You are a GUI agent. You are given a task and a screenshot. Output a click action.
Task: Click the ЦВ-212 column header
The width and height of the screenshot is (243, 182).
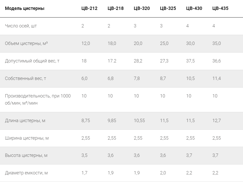click(89, 8)
